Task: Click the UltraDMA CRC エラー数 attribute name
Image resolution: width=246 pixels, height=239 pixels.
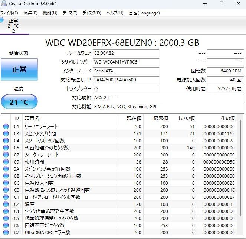Action: (x=47, y=232)
